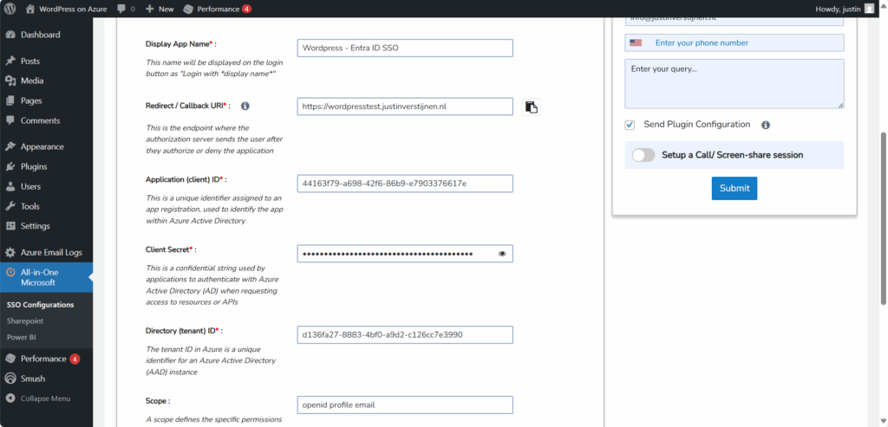Click user avatar next to Howdy, justin
This screenshot has width=888, height=427.
[x=870, y=9]
